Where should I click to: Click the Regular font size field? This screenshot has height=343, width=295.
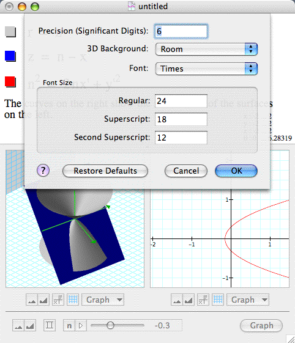tap(181, 101)
